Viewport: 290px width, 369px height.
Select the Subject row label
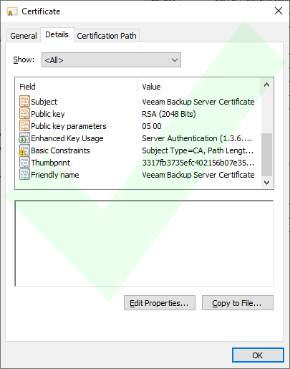tap(44, 102)
